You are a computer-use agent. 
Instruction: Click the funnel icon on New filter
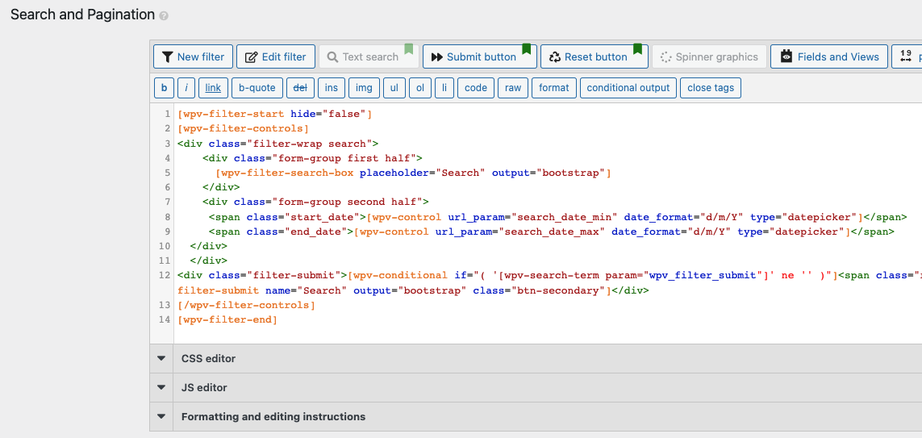click(x=168, y=57)
